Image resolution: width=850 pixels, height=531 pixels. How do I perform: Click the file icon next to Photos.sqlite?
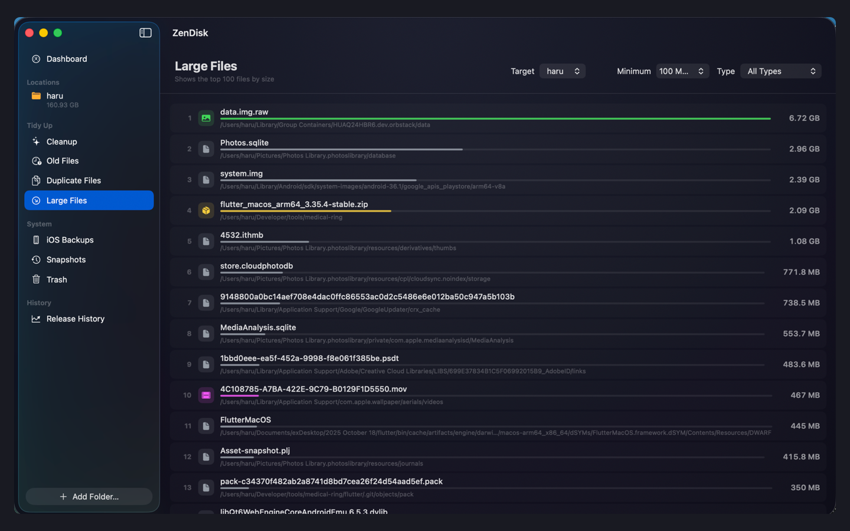(x=206, y=149)
